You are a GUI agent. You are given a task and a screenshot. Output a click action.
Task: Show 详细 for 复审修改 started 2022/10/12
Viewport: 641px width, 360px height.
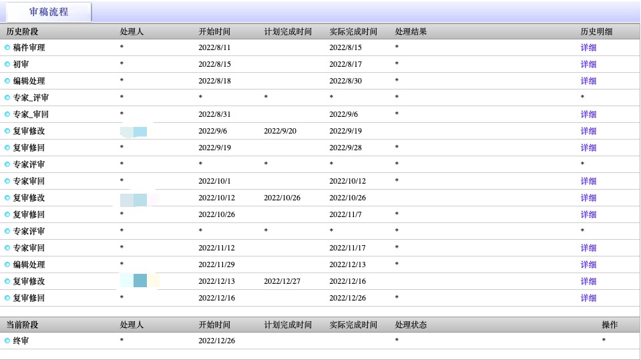[588, 198]
